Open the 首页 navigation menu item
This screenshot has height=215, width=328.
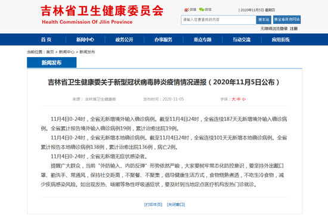click(x=47, y=39)
